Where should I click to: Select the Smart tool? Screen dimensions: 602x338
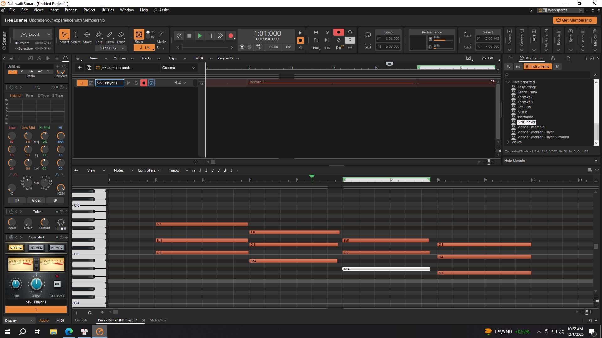(x=64, y=34)
